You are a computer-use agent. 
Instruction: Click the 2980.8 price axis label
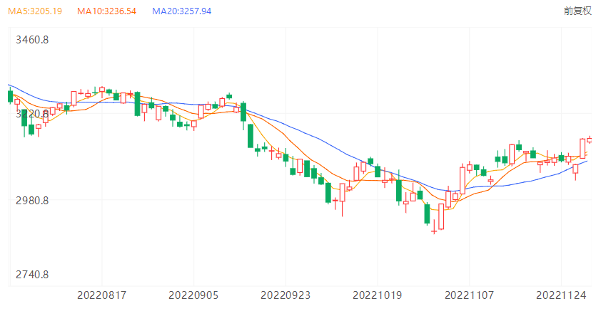(32, 201)
